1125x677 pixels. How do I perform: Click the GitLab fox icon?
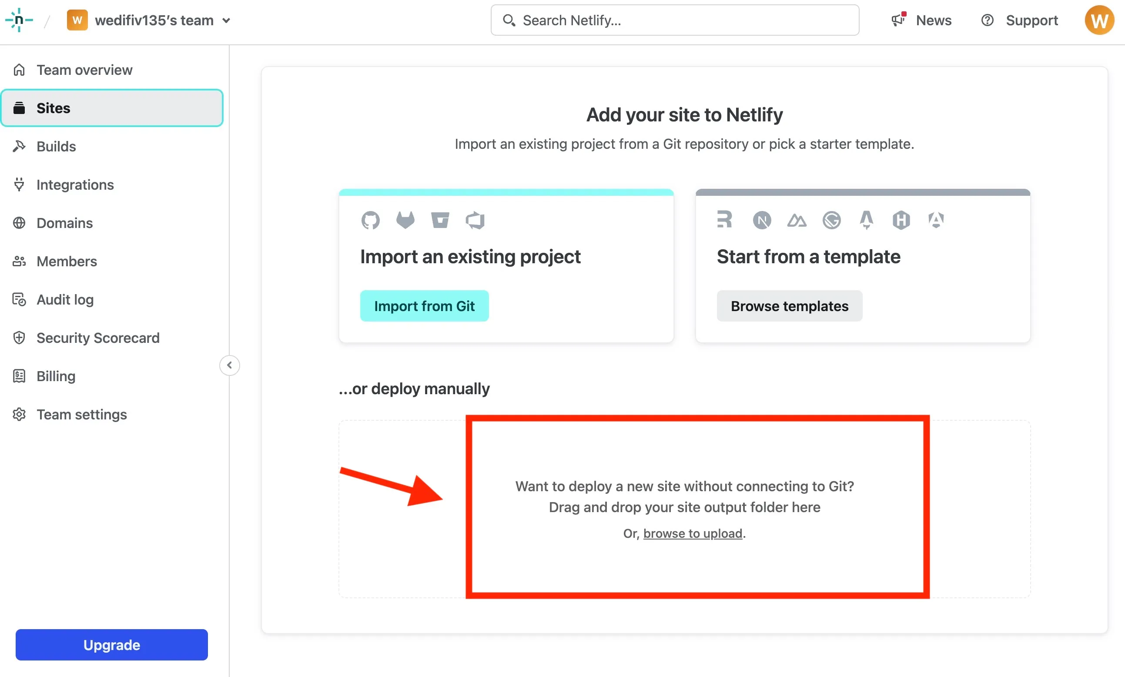(405, 220)
